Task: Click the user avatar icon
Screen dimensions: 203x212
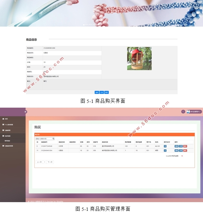Action: click(188, 112)
